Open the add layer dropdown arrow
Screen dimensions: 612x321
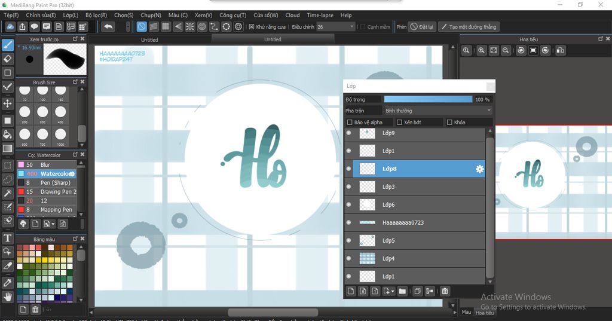click(x=393, y=291)
